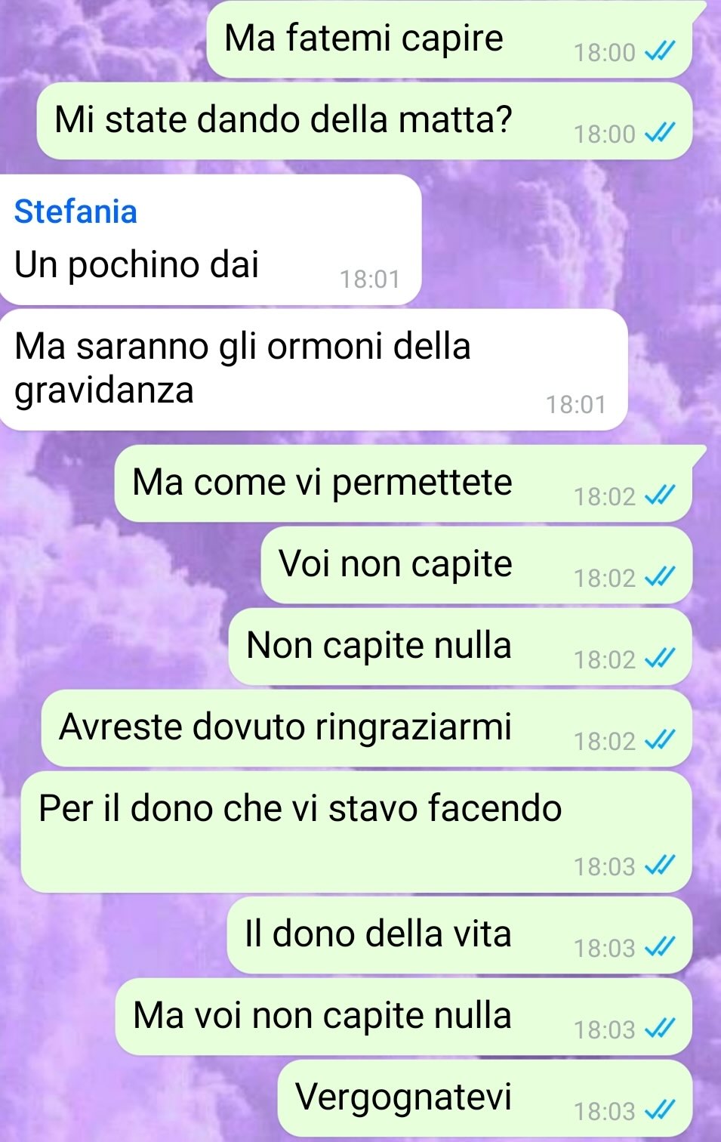Select the 'Per il dono che vi stavo facendo' bubble
This screenshot has width=721, height=1142.
356,832
